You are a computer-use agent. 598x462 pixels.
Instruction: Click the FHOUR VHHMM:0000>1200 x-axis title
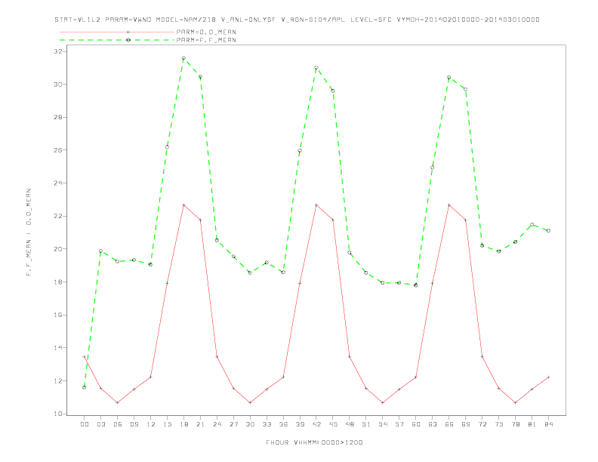[314, 442]
